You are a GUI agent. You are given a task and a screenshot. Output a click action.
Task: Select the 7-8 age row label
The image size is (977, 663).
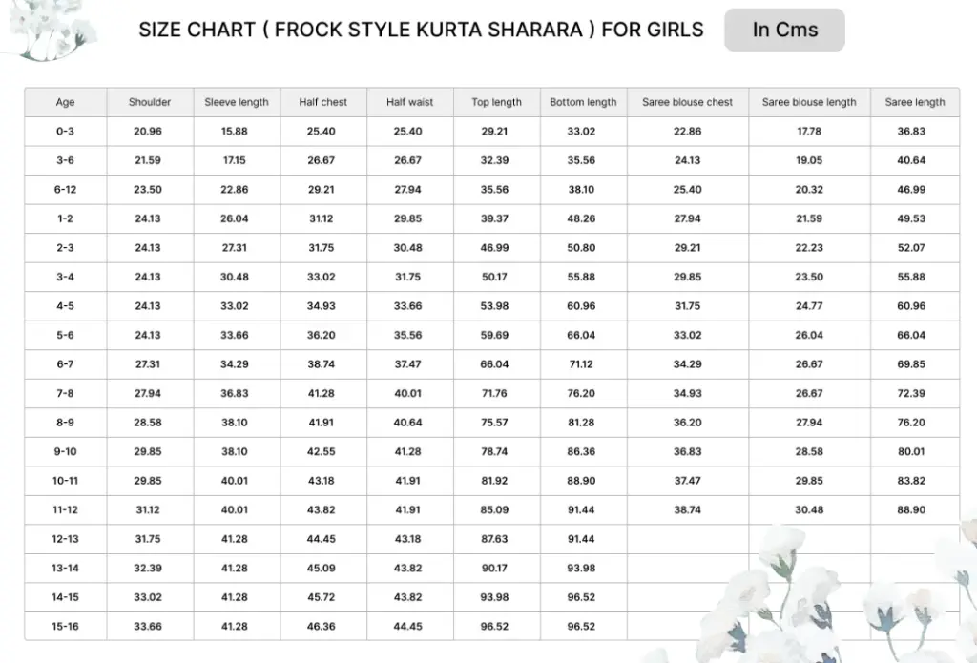click(66, 393)
